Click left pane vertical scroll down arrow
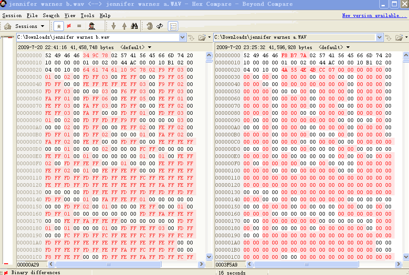 pos(209,257)
